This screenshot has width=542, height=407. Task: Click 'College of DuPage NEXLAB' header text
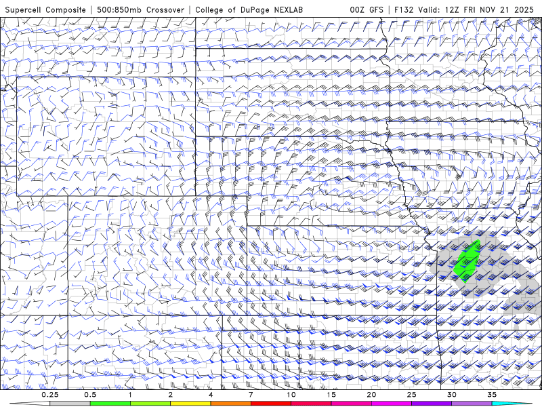click(x=249, y=10)
